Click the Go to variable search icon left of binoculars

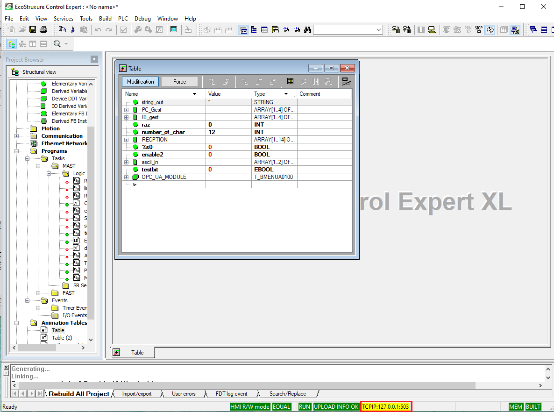pos(297,30)
